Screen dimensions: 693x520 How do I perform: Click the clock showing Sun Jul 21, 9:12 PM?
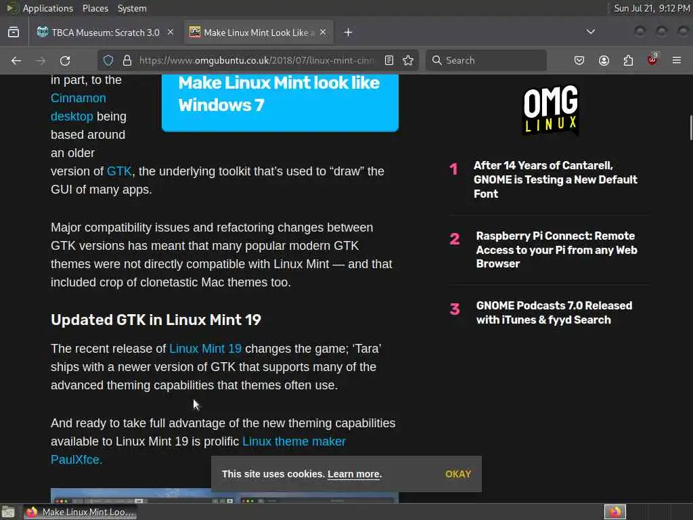click(652, 8)
